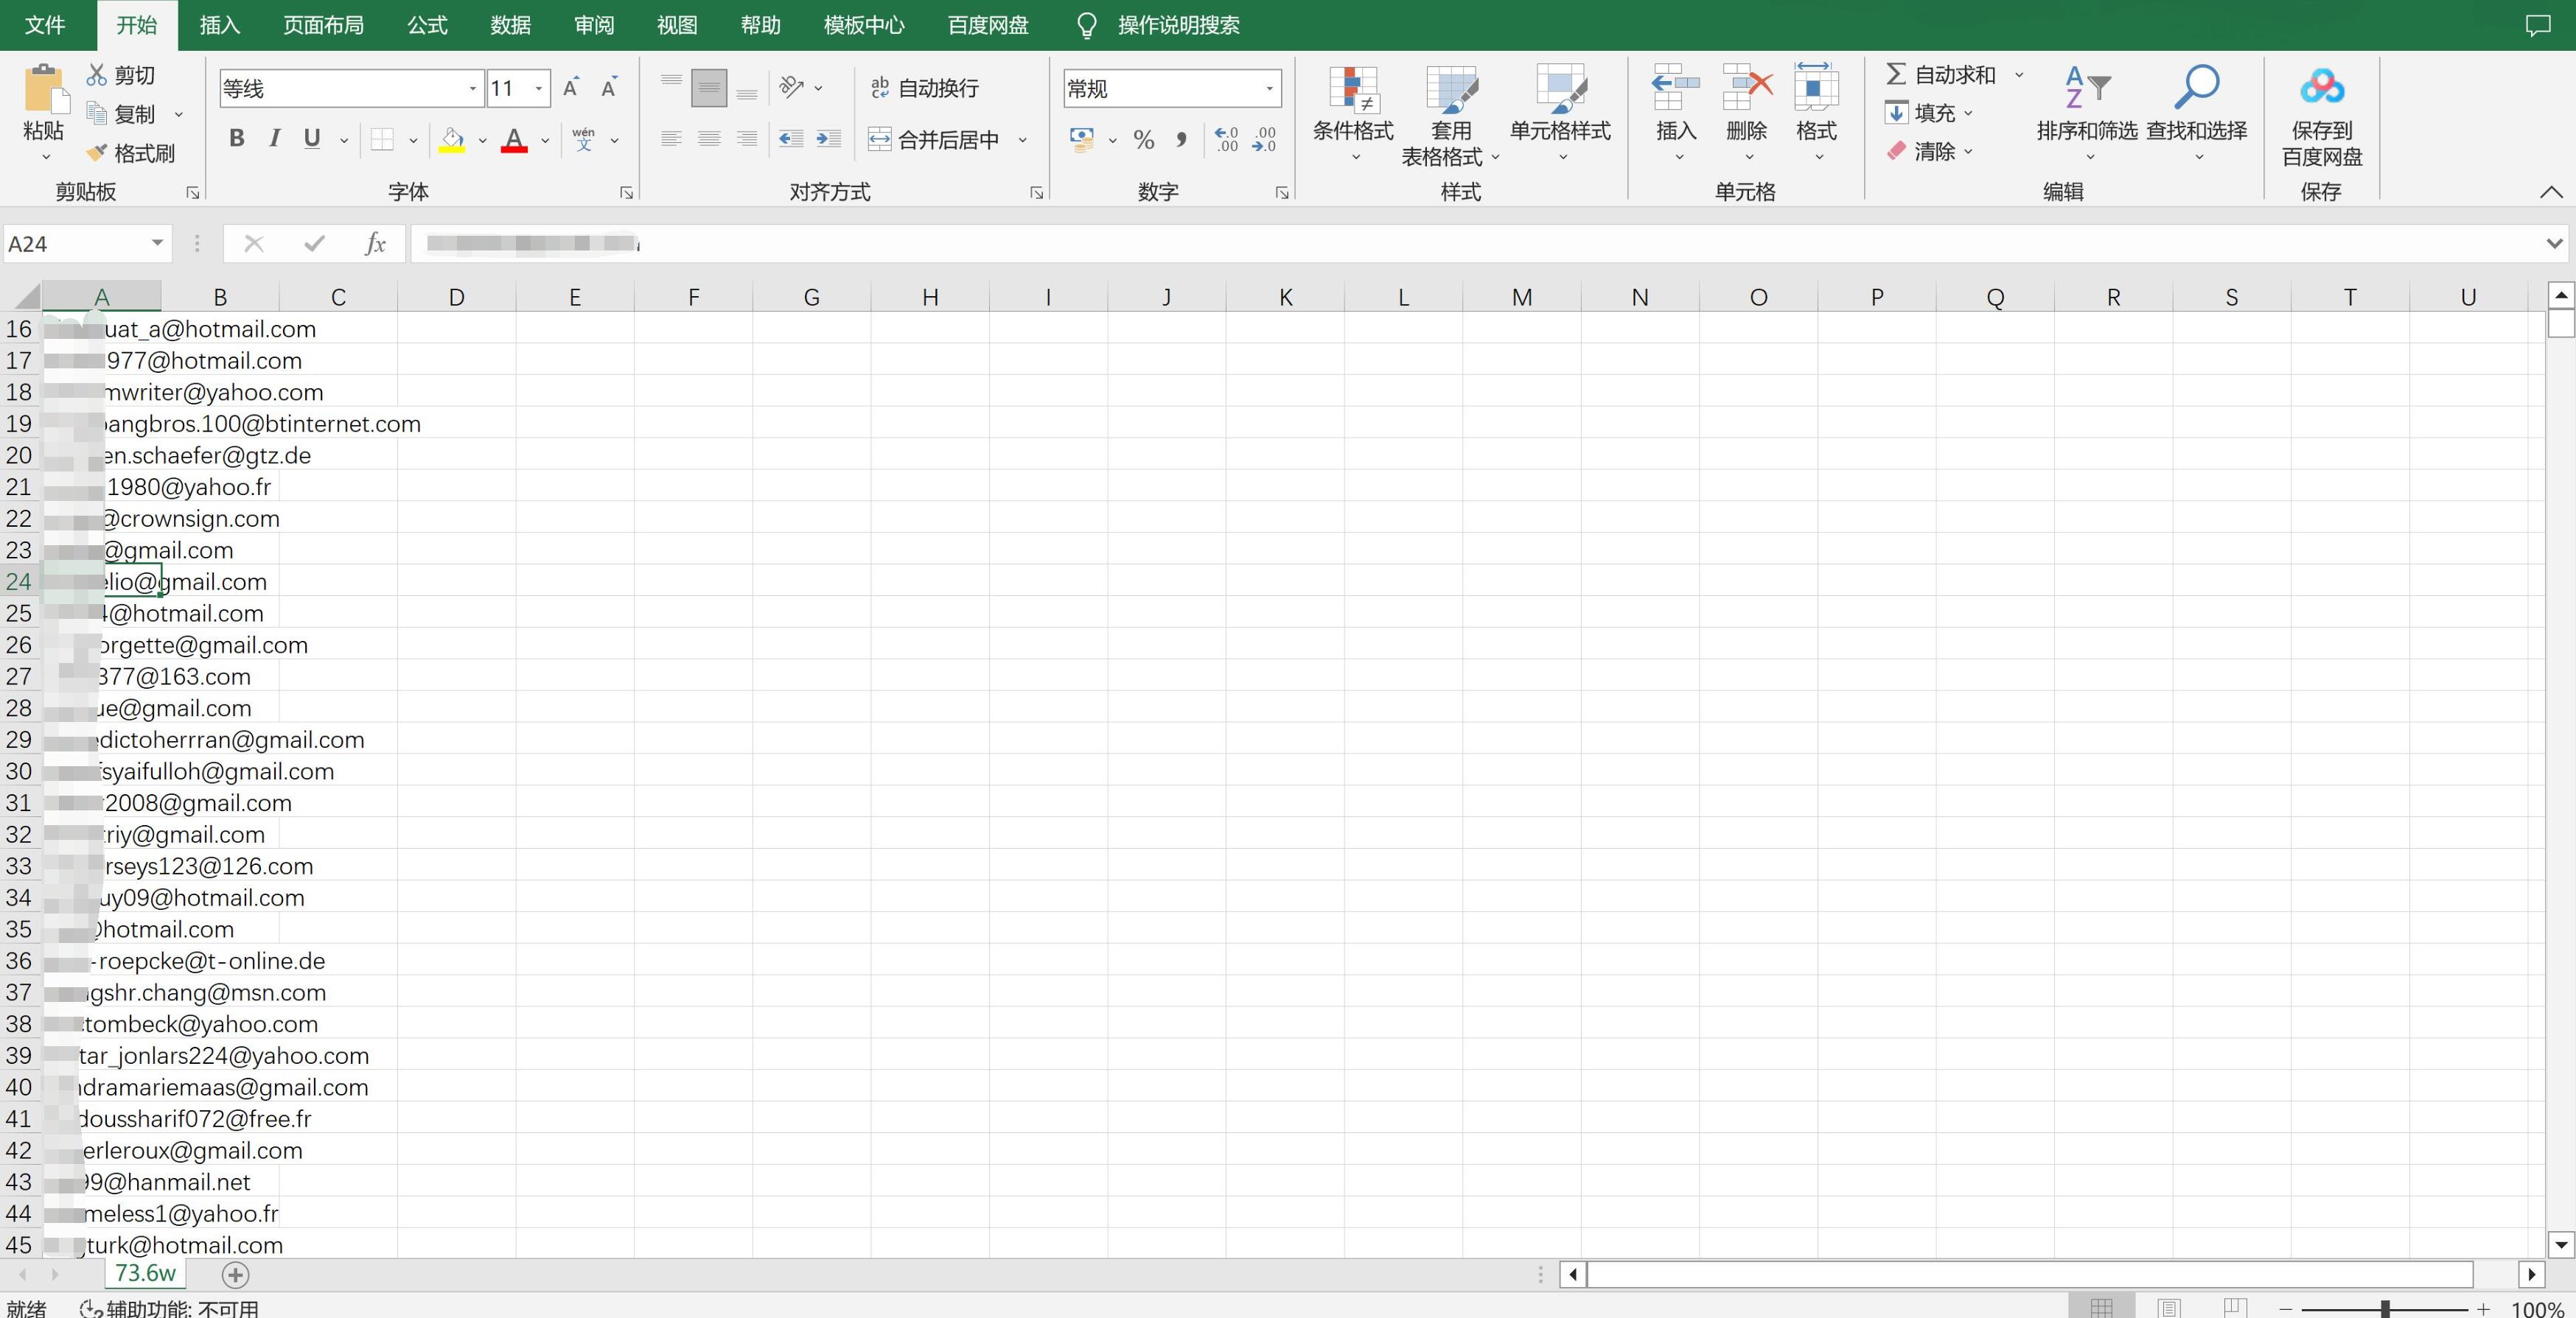
Task: Click the cell borders icon
Action: tap(382, 140)
